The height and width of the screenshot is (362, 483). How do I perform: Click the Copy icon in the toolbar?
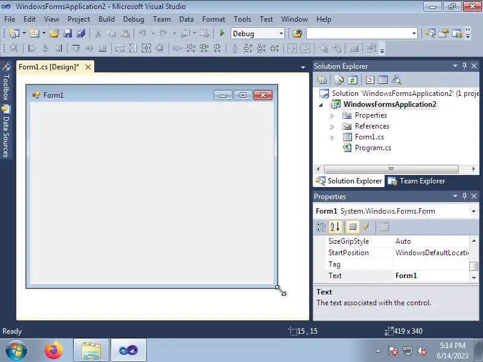pyautogui.click(x=112, y=33)
